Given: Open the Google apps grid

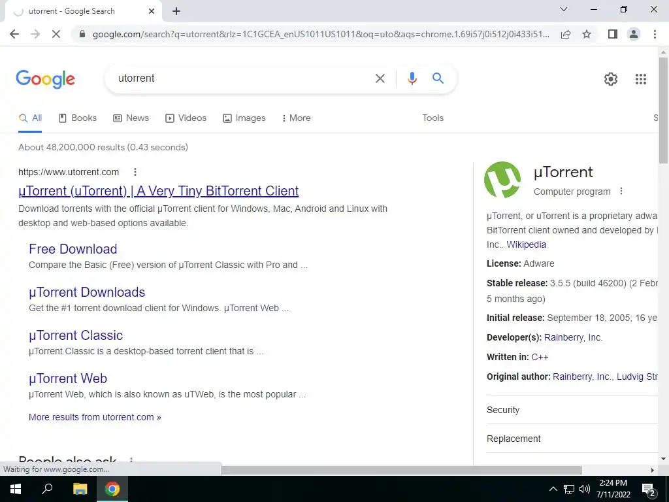Looking at the screenshot, I should click(x=640, y=79).
